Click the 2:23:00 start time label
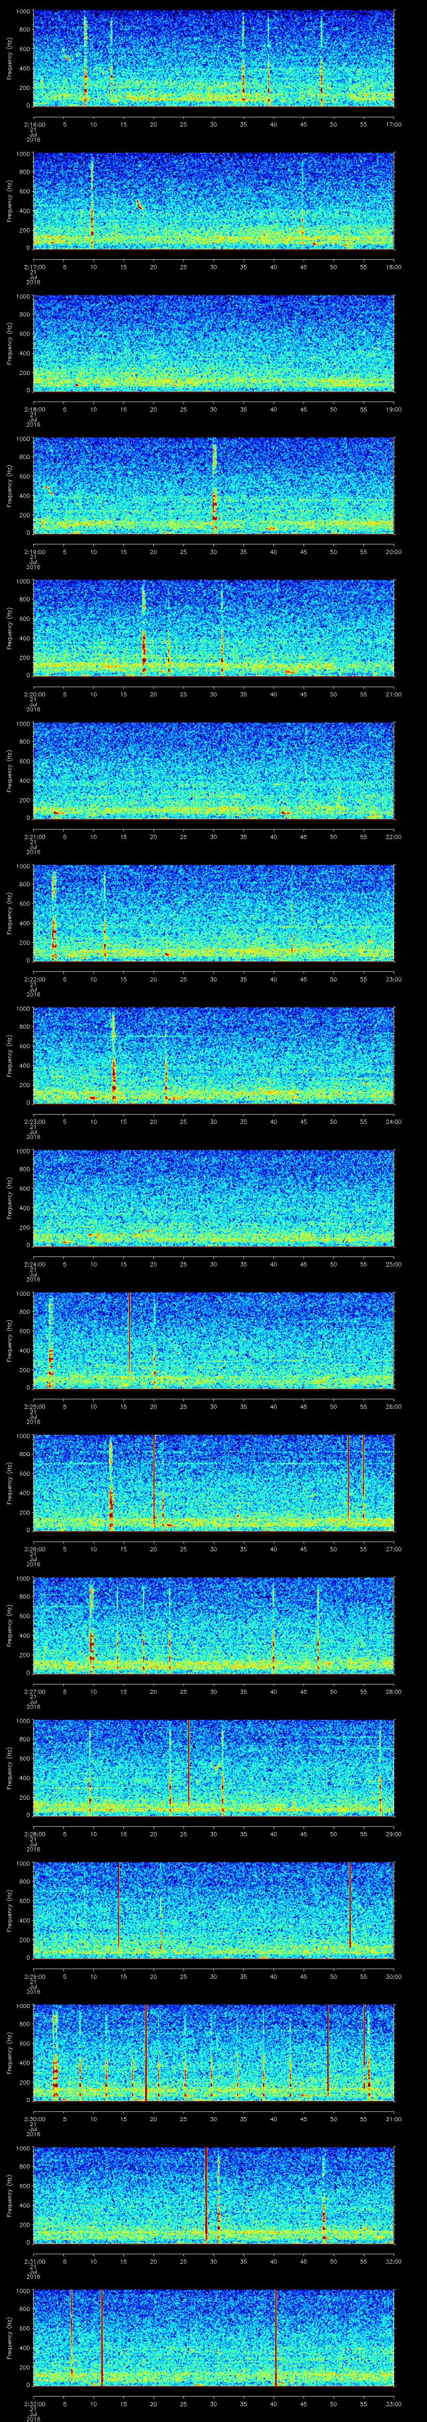The height and width of the screenshot is (2422, 427). coord(34,1121)
